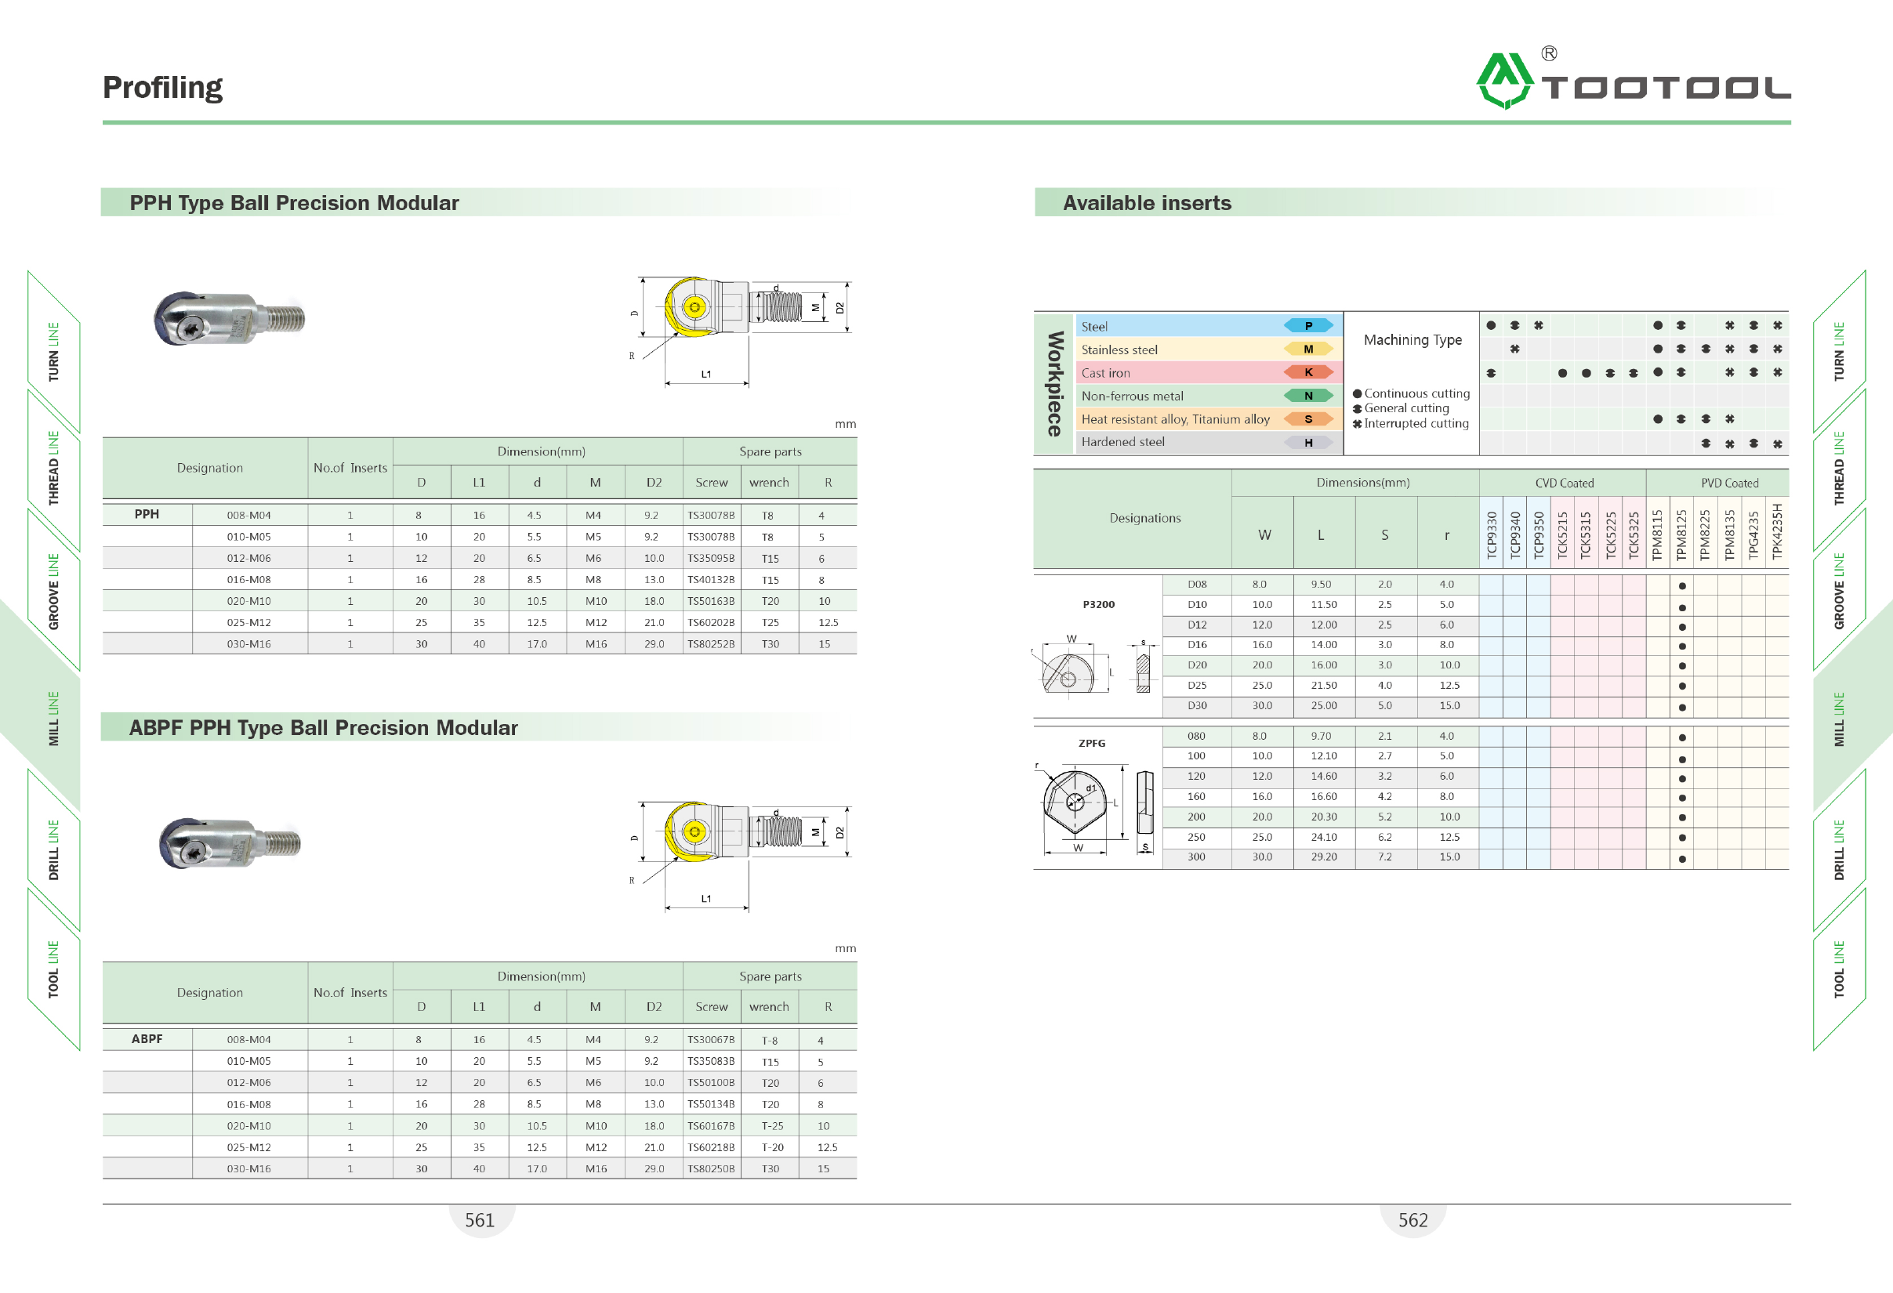Click the grey H hardened steel badge
Screen dimensions: 1893x1293
(1308, 442)
